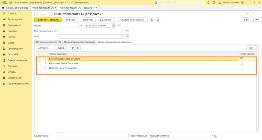
Task: Expand the МОЛ dropdown list
Action: [x=123, y=36]
